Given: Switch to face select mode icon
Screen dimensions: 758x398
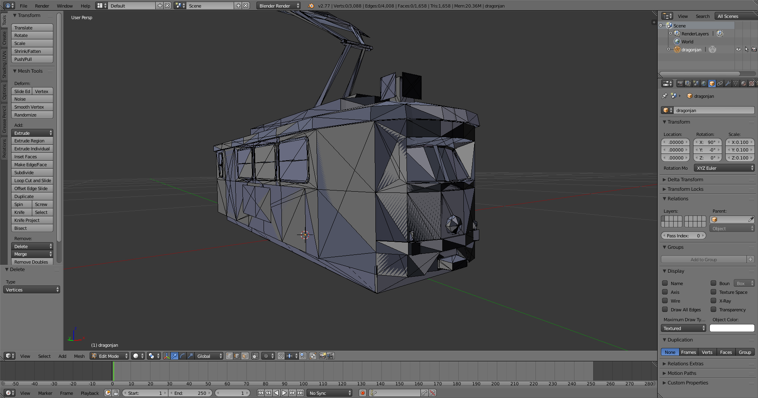Looking at the screenshot, I should pos(245,356).
